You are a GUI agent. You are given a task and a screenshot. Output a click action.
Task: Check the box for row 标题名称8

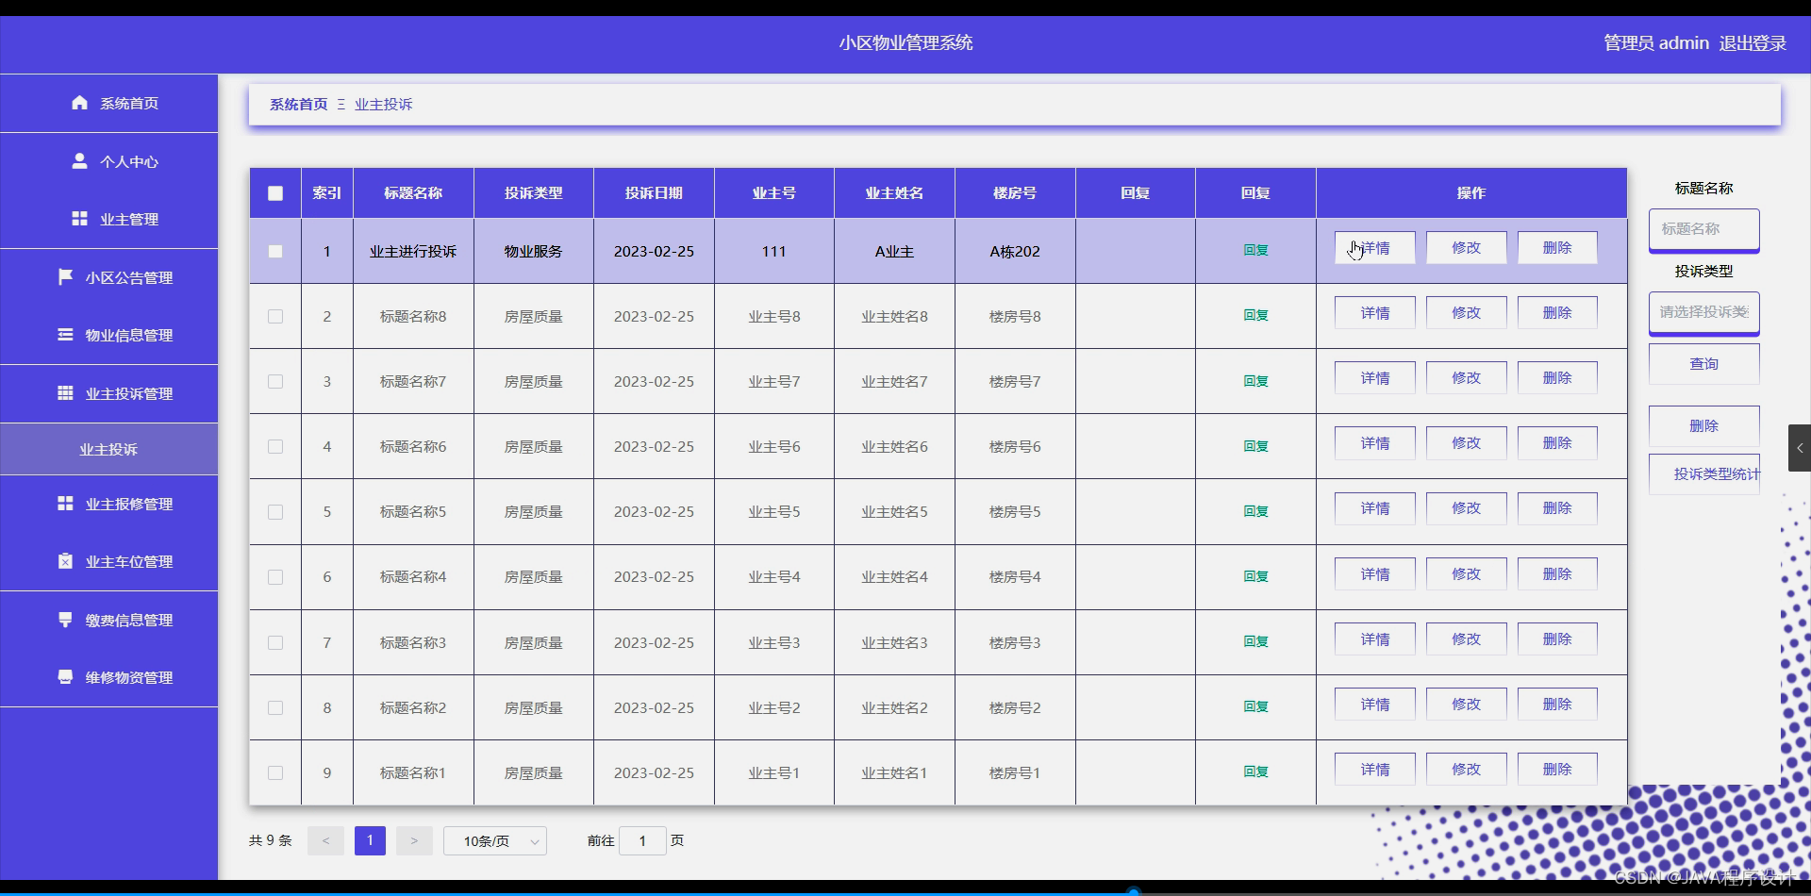(x=275, y=317)
